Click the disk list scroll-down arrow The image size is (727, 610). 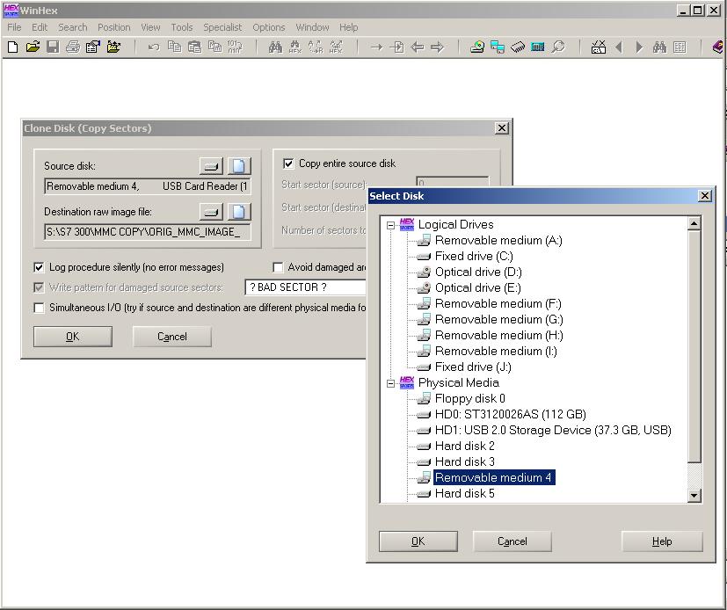coord(694,495)
